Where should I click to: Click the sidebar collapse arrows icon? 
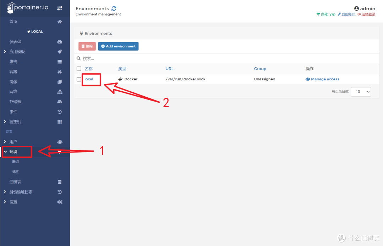tap(60, 8)
